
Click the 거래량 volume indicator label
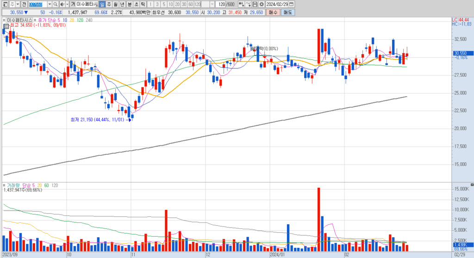(12, 185)
